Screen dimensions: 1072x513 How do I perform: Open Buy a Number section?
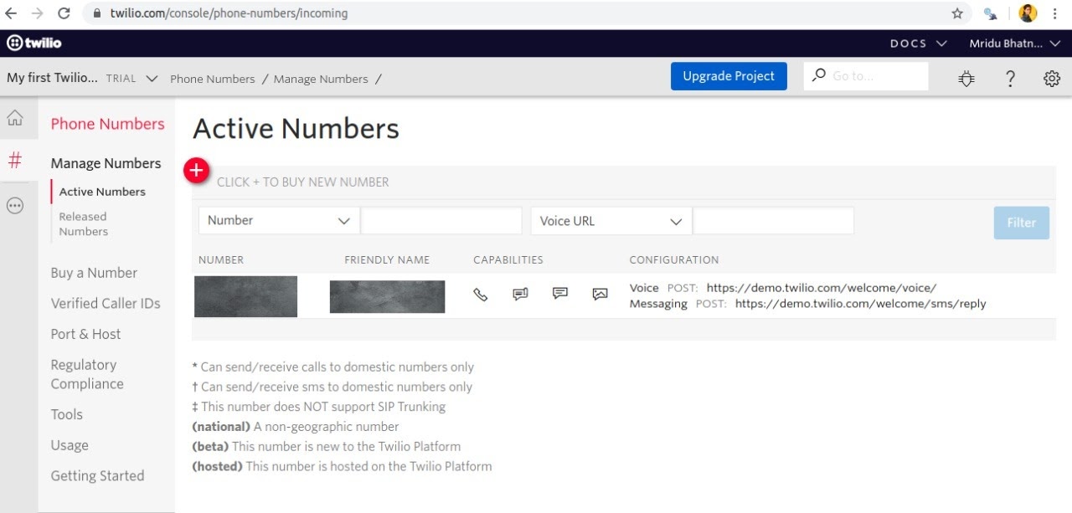(94, 273)
